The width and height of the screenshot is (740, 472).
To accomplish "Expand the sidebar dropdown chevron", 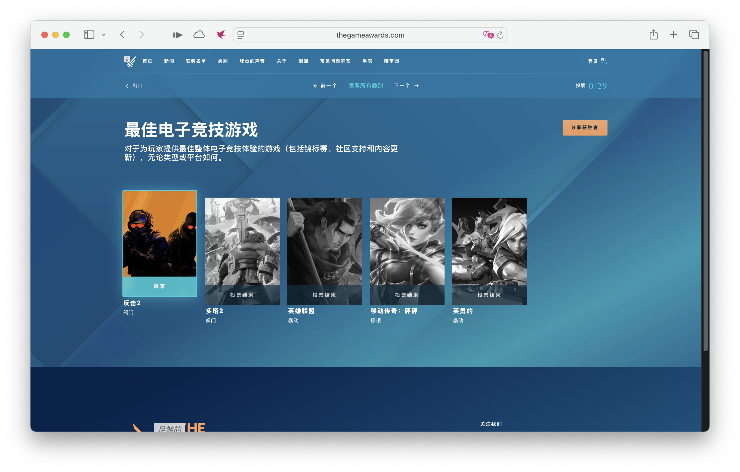I will coord(104,35).
